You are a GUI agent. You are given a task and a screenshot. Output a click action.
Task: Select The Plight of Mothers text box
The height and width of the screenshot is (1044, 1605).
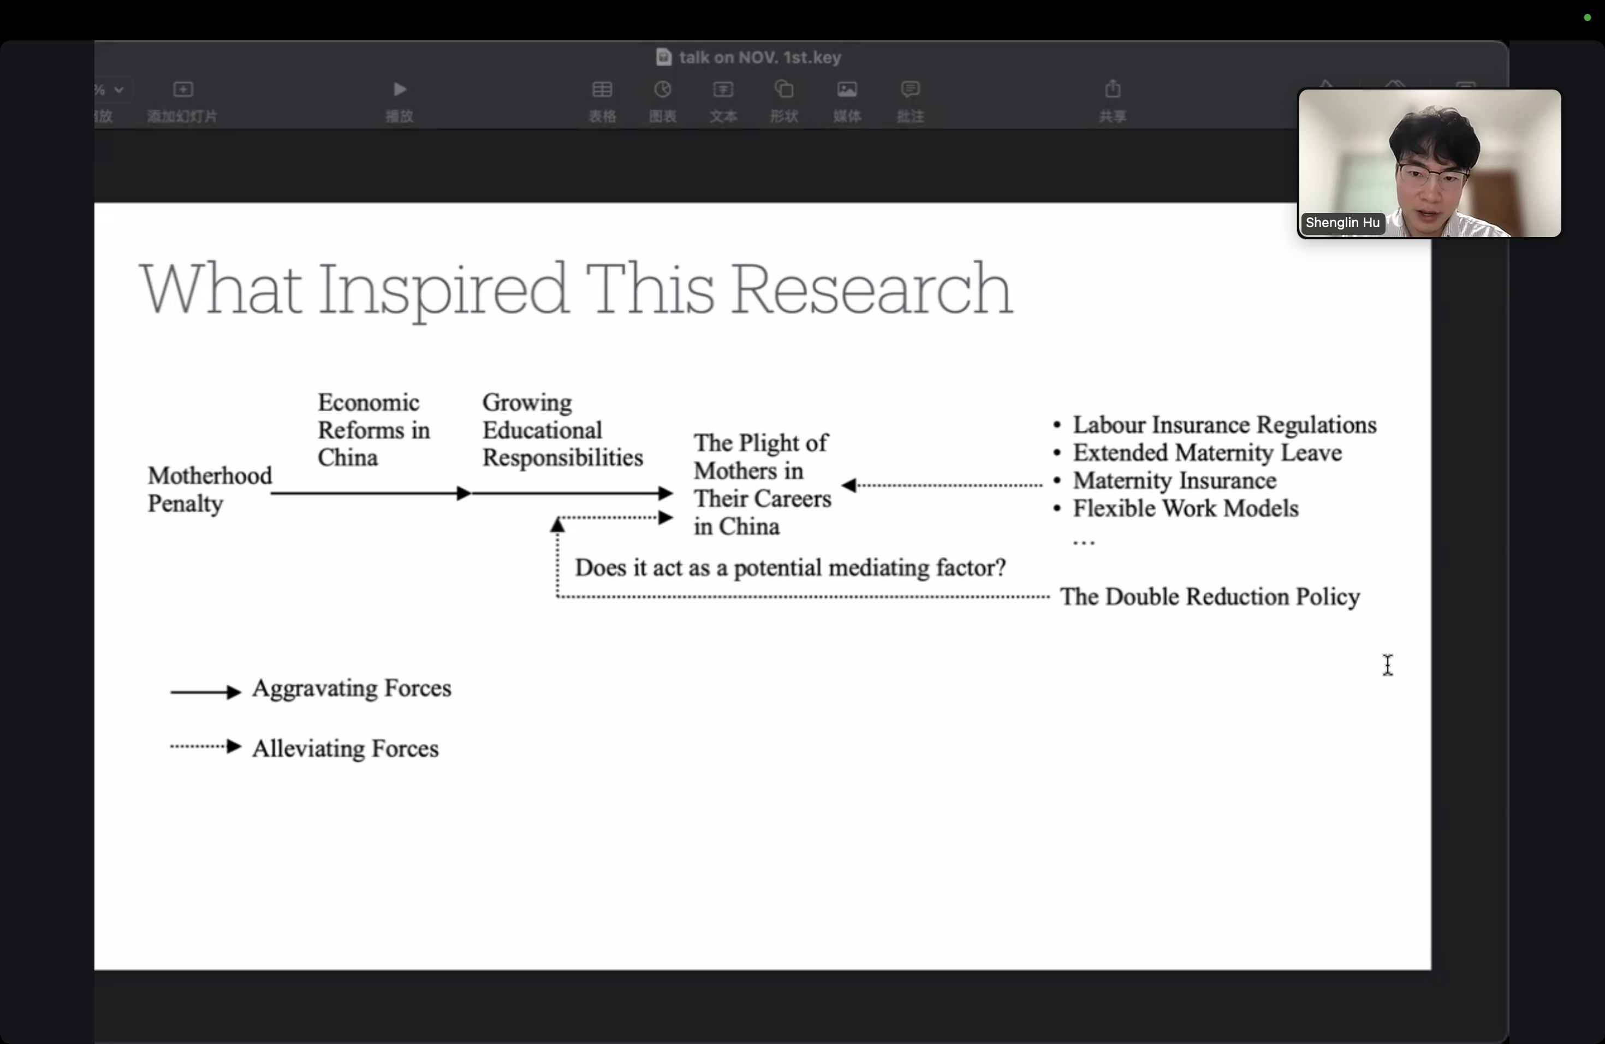(762, 484)
